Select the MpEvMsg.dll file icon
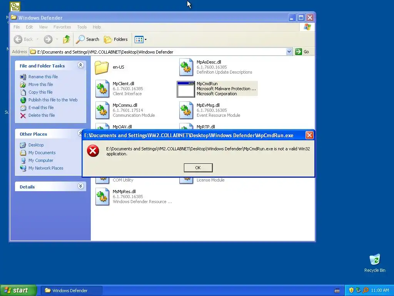Image resolution: width=394 pixels, height=296 pixels. pos(186,110)
